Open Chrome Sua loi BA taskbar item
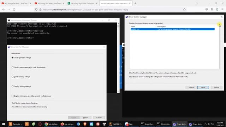Screen dimensions: 226x127 pos(51,124)
